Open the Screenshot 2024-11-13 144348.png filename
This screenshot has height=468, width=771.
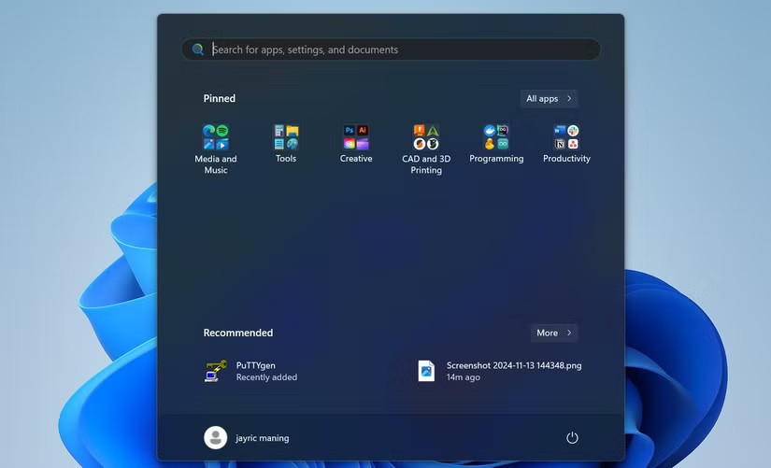(x=513, y=365)
